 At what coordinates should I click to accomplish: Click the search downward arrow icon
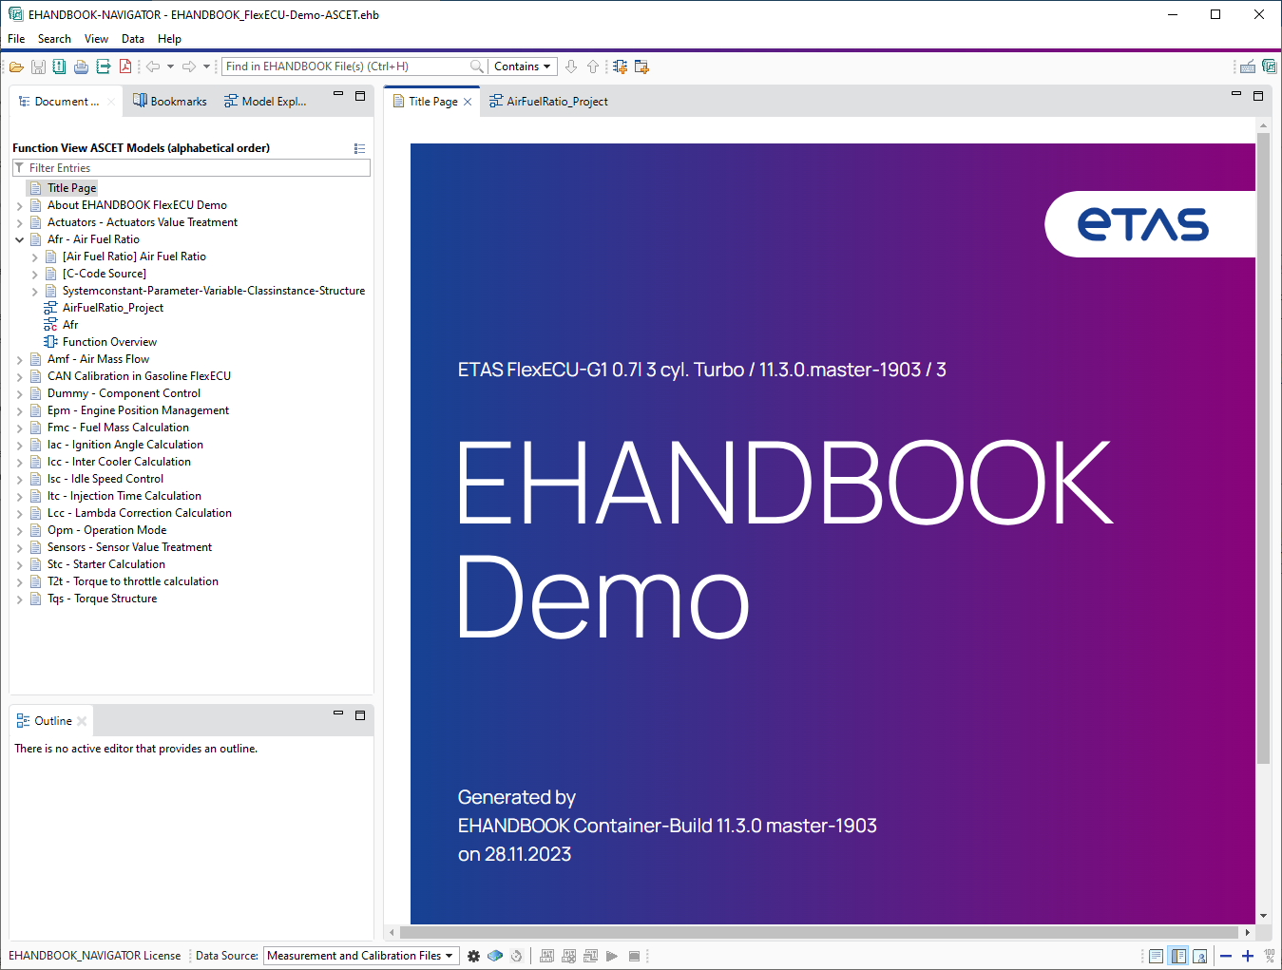pos(570,66)
